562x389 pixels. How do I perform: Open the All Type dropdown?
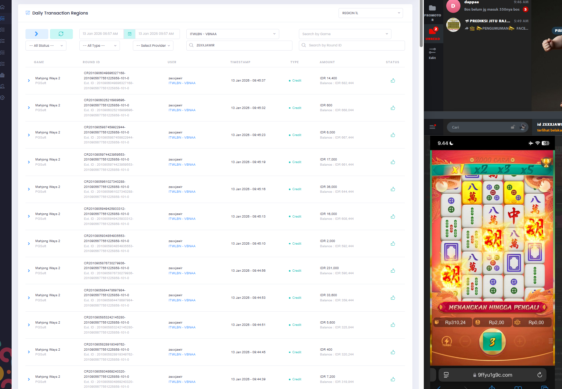click(100, 45)
